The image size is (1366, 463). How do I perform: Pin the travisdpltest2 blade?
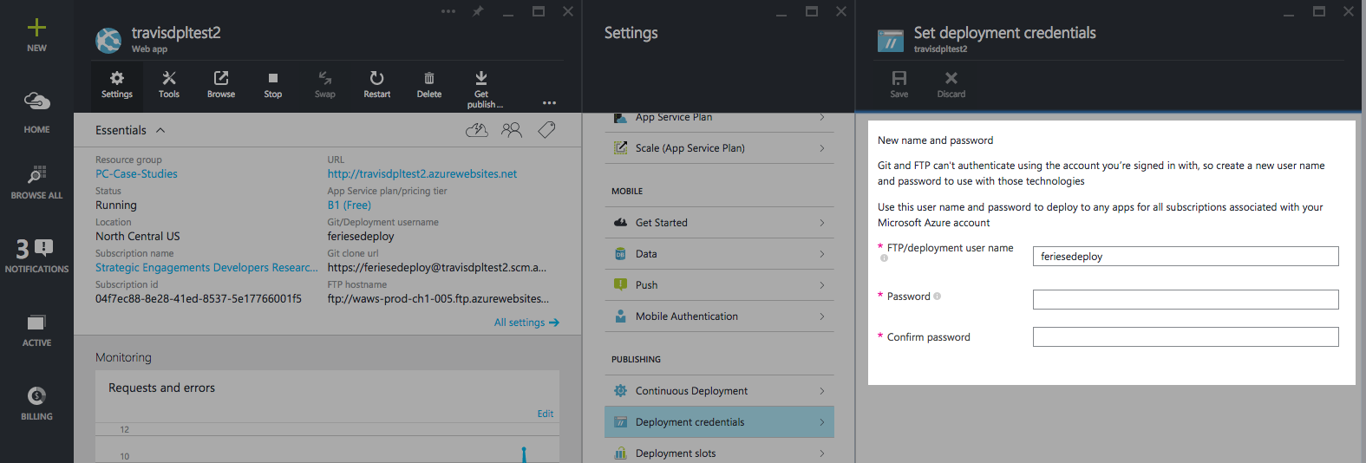point(478,11)
